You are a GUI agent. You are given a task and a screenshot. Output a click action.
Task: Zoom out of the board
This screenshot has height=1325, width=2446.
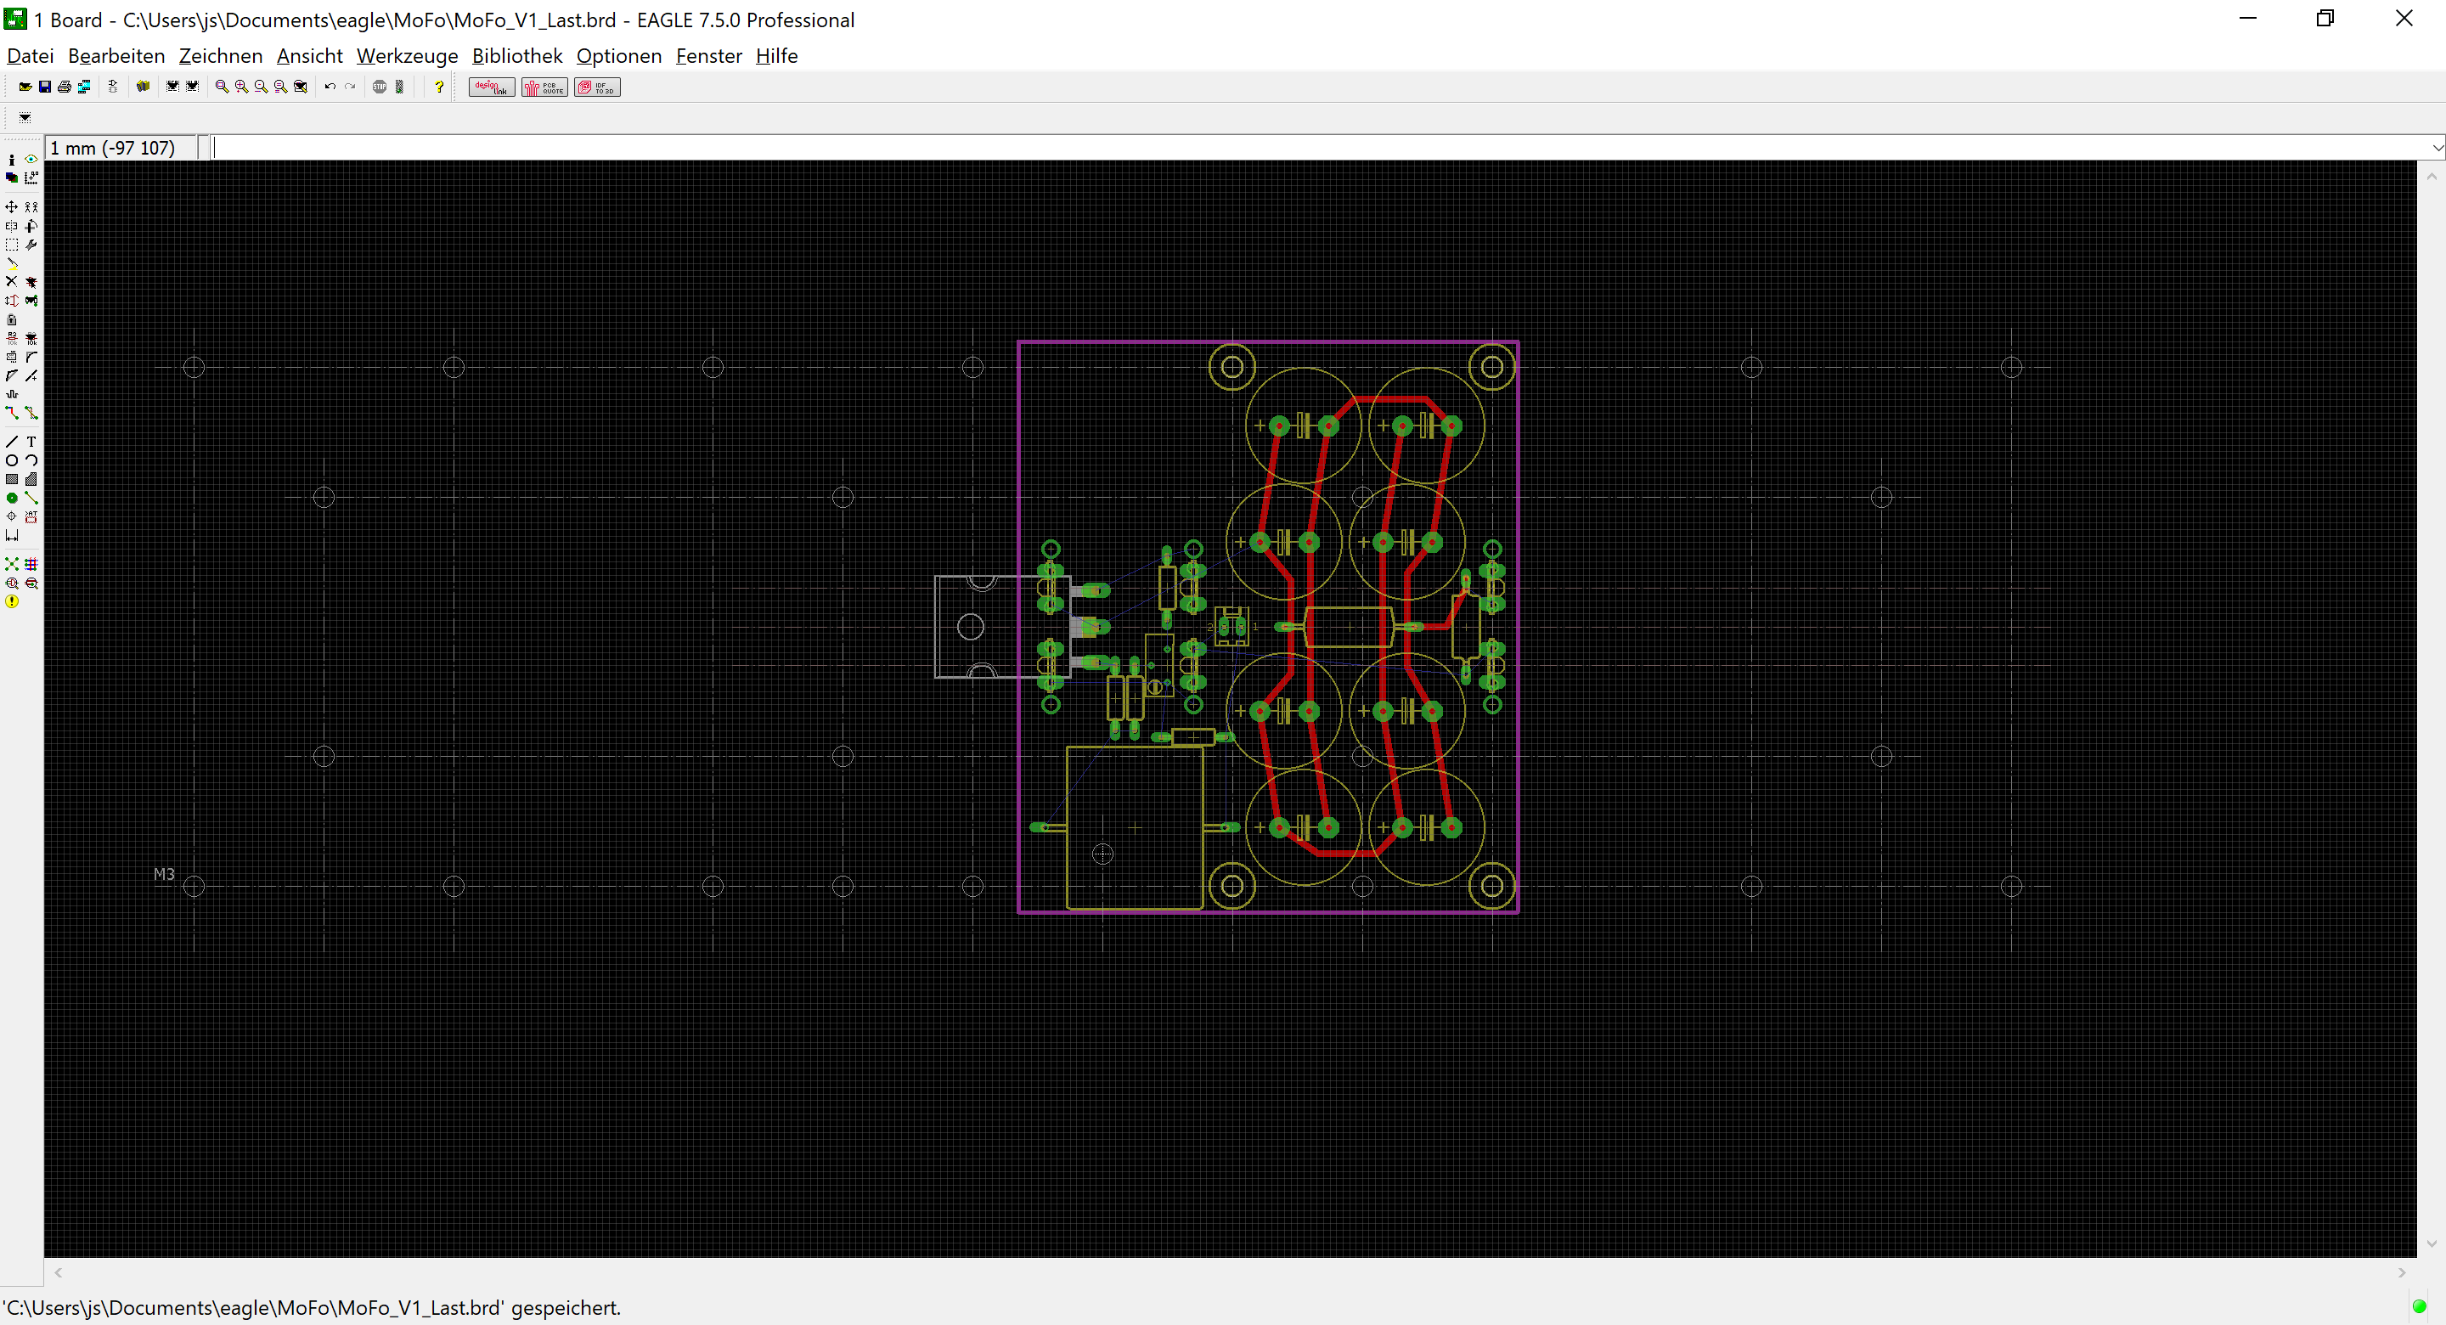pos(261,87)
